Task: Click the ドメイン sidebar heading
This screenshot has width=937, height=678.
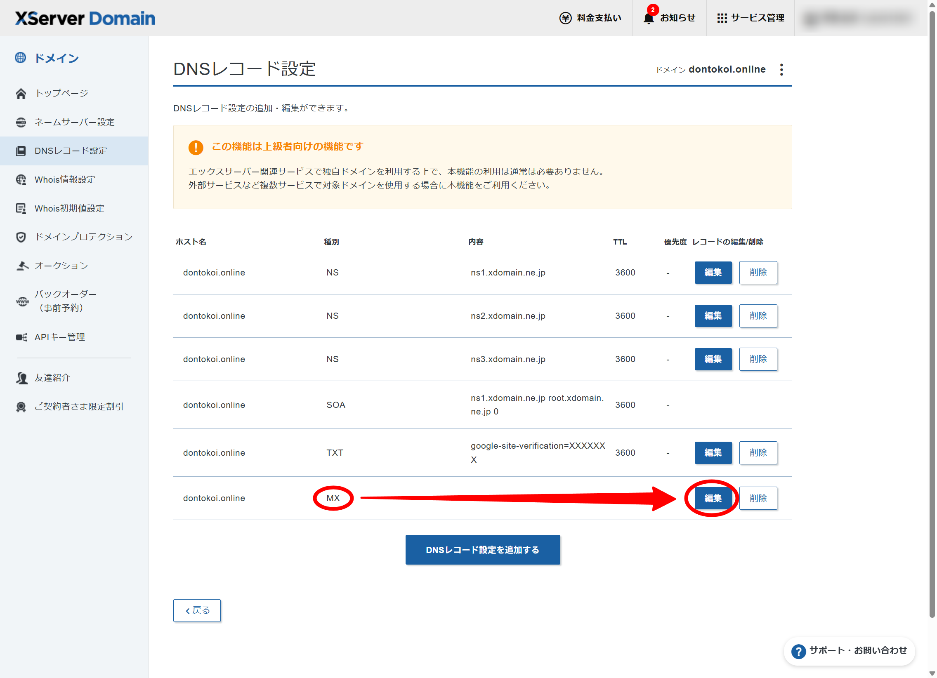Action: [56, 58]
